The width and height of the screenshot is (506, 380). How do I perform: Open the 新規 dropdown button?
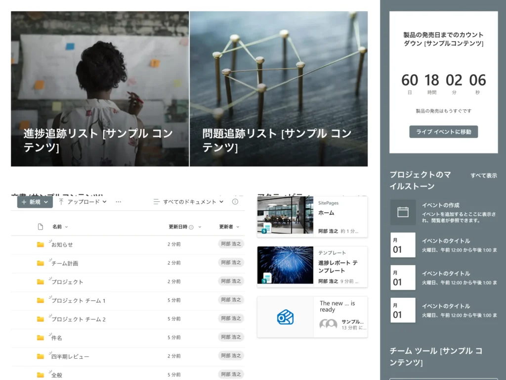click(35, 202)
